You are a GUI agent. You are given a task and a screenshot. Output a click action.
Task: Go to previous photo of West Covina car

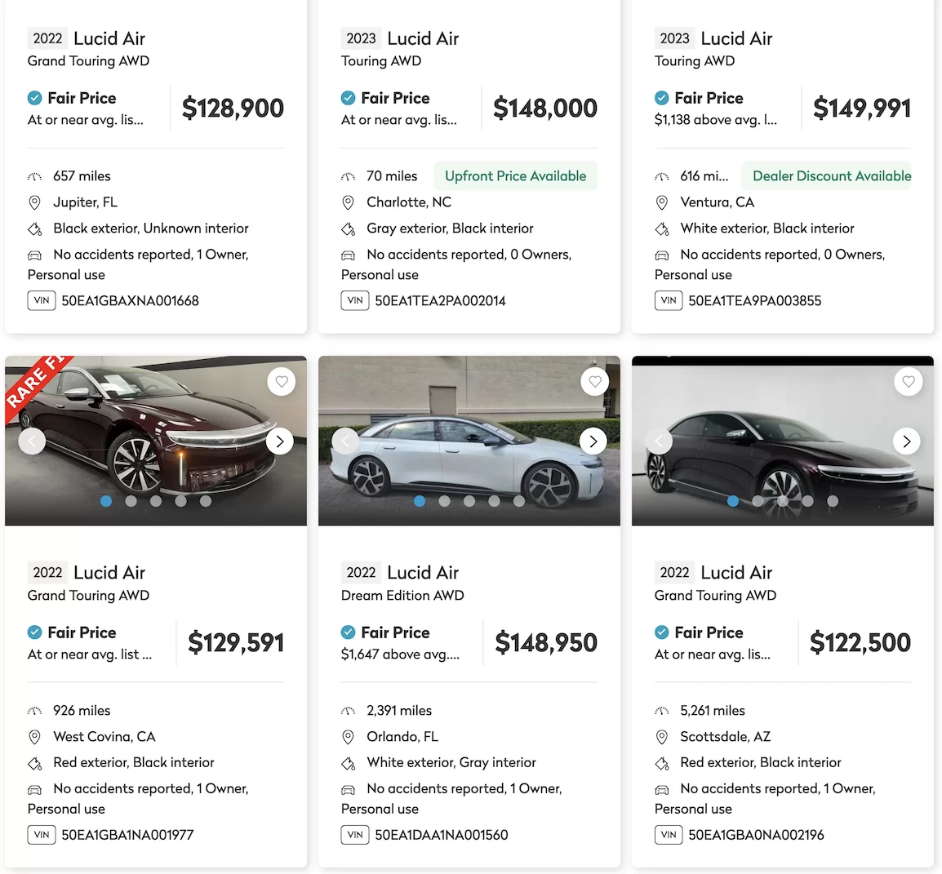[32, 441]
